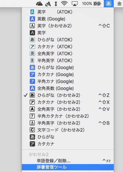The image size is (123, 172).
Task: Select 文字コード（かわせみ2）
Action: pyautogui.click(x=68, y=130)
